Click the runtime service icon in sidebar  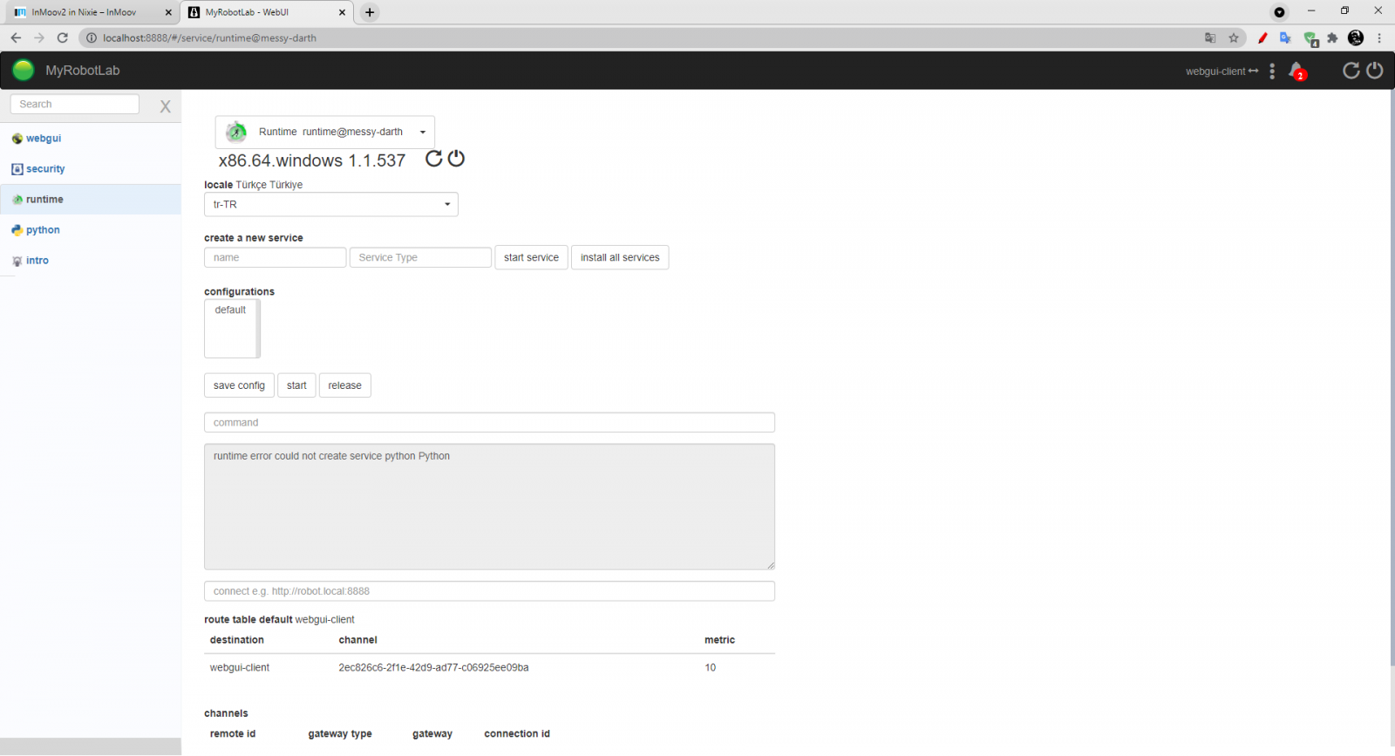coord(17,200)
